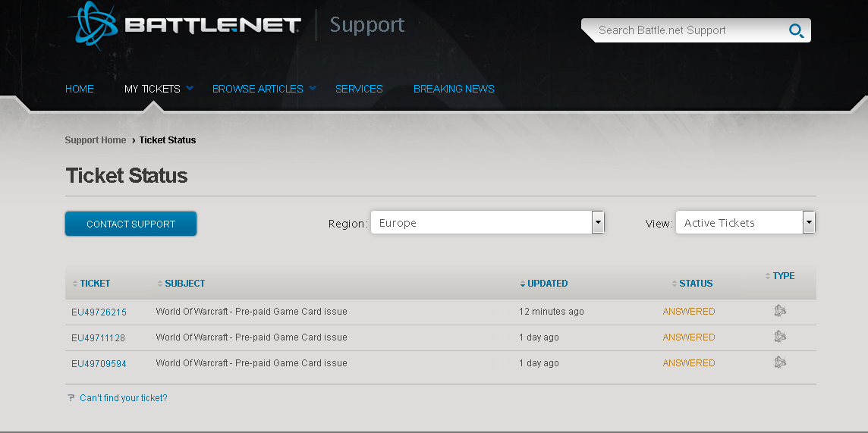Select the Active Tickets view combo box
868x433 pixels.
pos(745,222)
